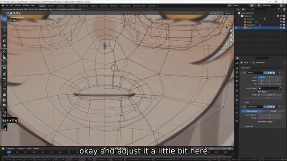Toggle Clipping checkbox in Mirror modifier
287x161 pixels.
259,91
